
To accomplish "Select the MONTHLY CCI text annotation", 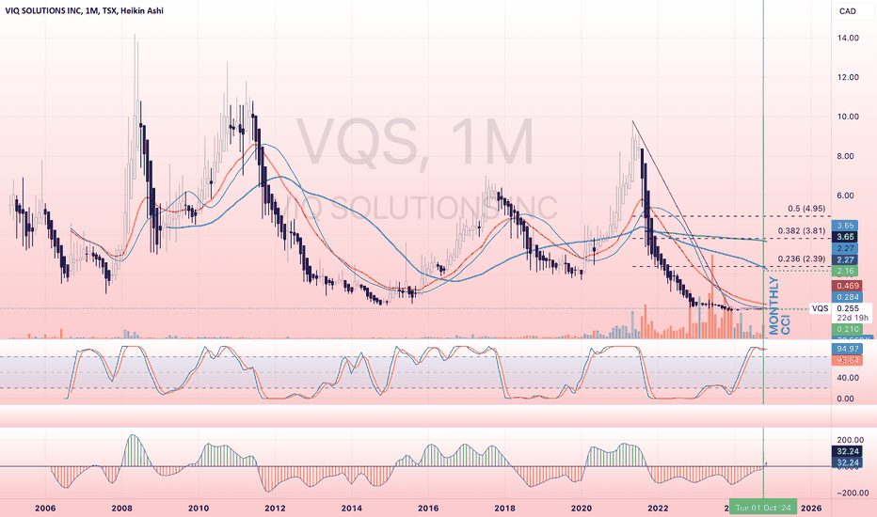I will (779, 306).
